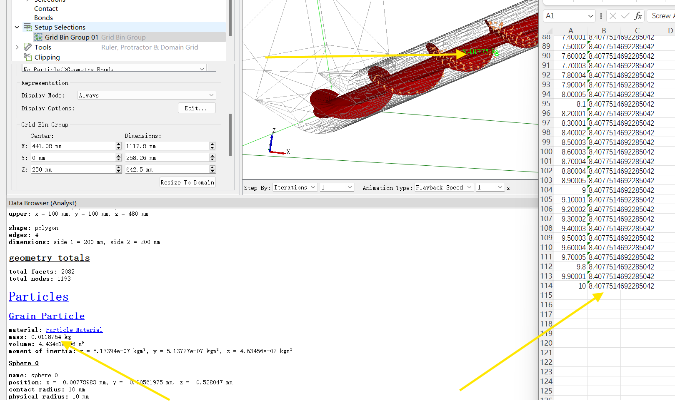This screenshot has height=401, width=675.
Task: Select the Bonds tree item
Action: tap(43, 18)
